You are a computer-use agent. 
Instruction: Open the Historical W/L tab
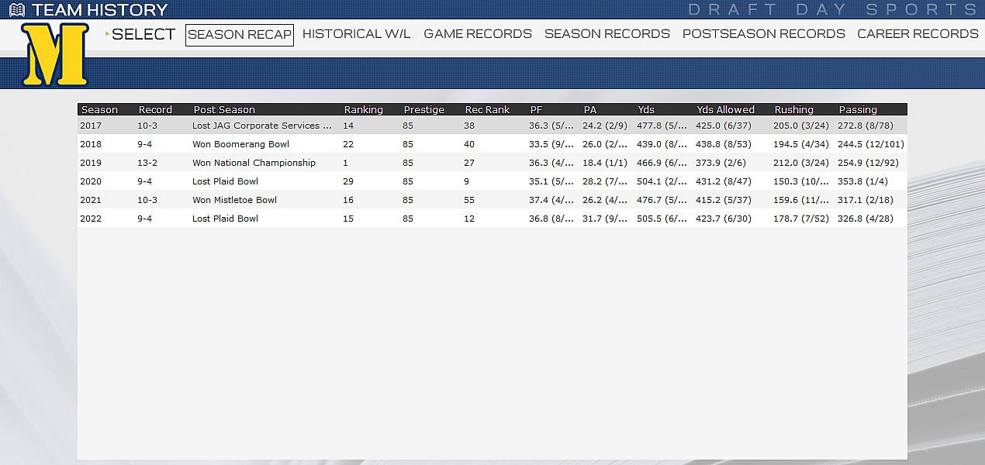click(x=357, y=34)
